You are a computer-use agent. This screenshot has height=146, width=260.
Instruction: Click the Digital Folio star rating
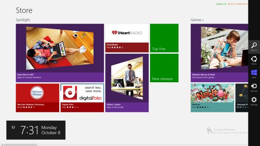pyautogui.click(x=72, y=107)
